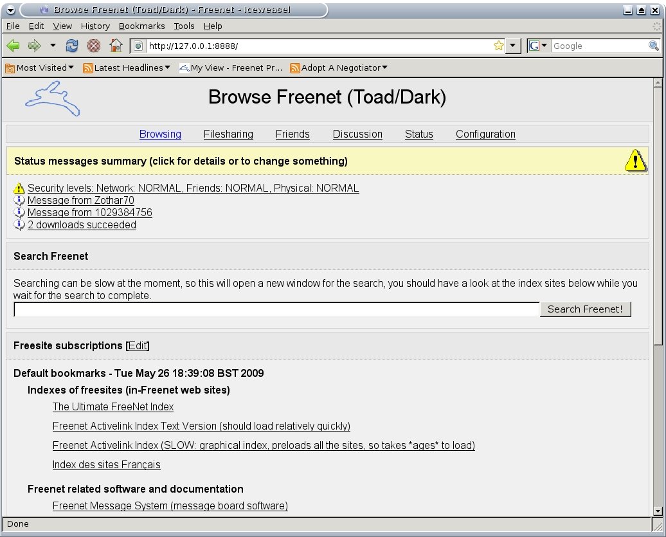Open the Most Visited dropdown
This screenshot has width=666, height=537.
(x=40, y=68)
